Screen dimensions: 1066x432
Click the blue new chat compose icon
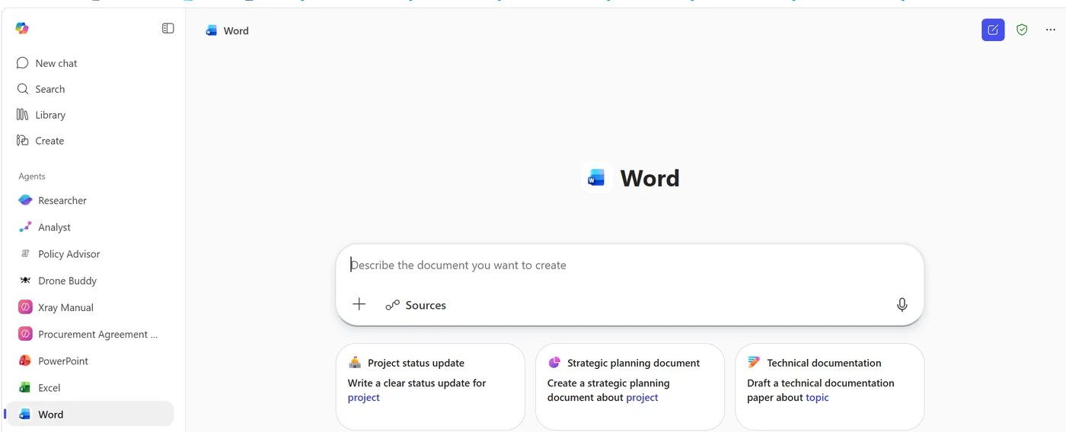pos(993,30)
